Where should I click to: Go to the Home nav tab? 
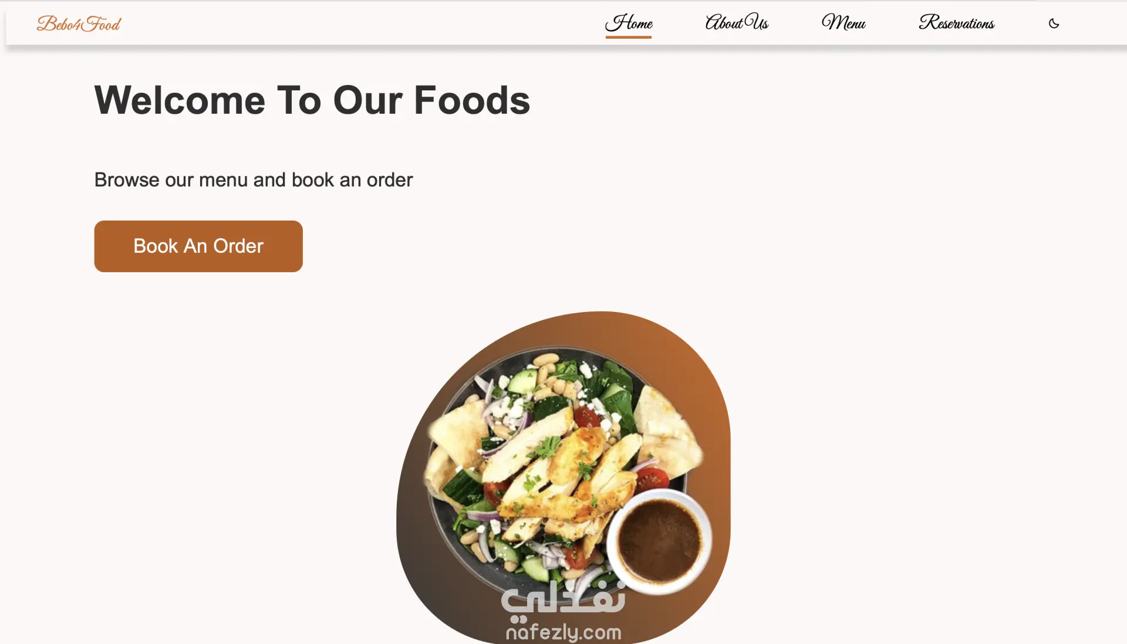(x=629, y=23)
